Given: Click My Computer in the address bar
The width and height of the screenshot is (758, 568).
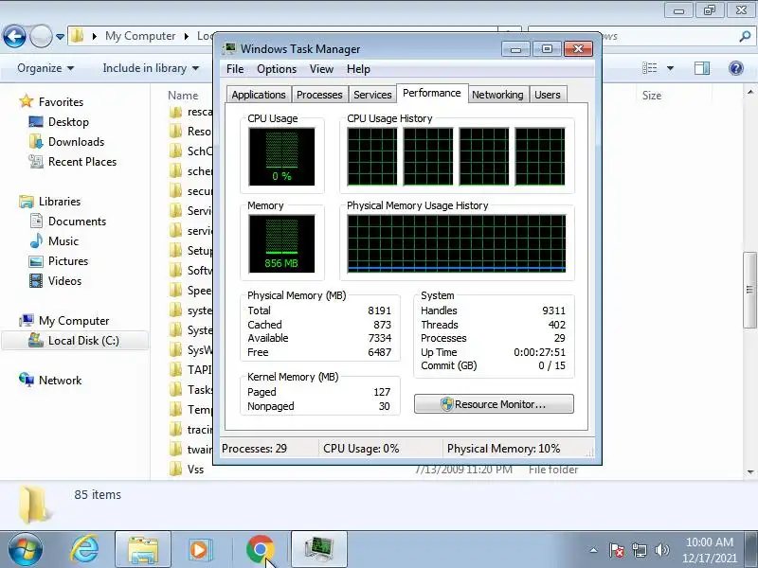Looking at the screenshot, I should (x=140, y=36).
